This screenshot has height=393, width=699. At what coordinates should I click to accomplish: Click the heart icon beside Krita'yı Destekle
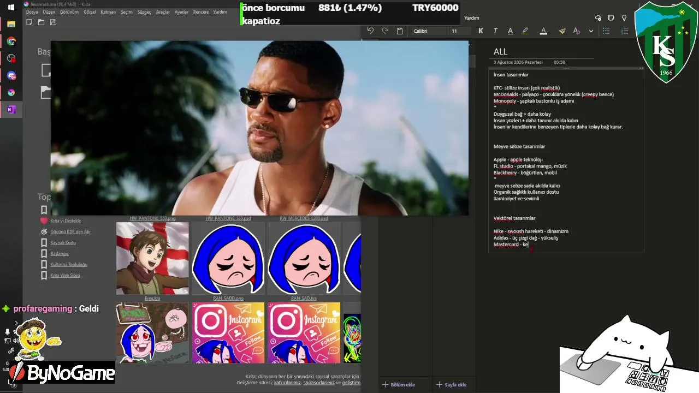click(44, 221)
